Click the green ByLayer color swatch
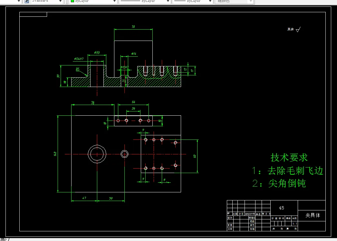 72,1
